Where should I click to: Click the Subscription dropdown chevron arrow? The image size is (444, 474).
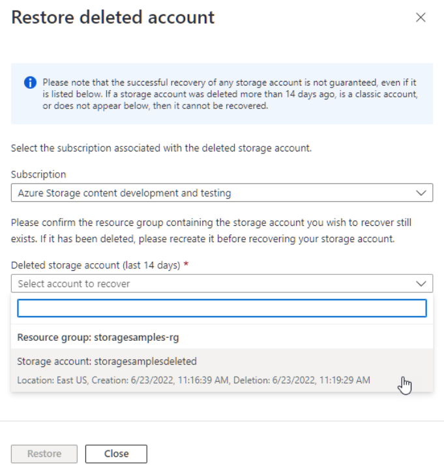421,193
